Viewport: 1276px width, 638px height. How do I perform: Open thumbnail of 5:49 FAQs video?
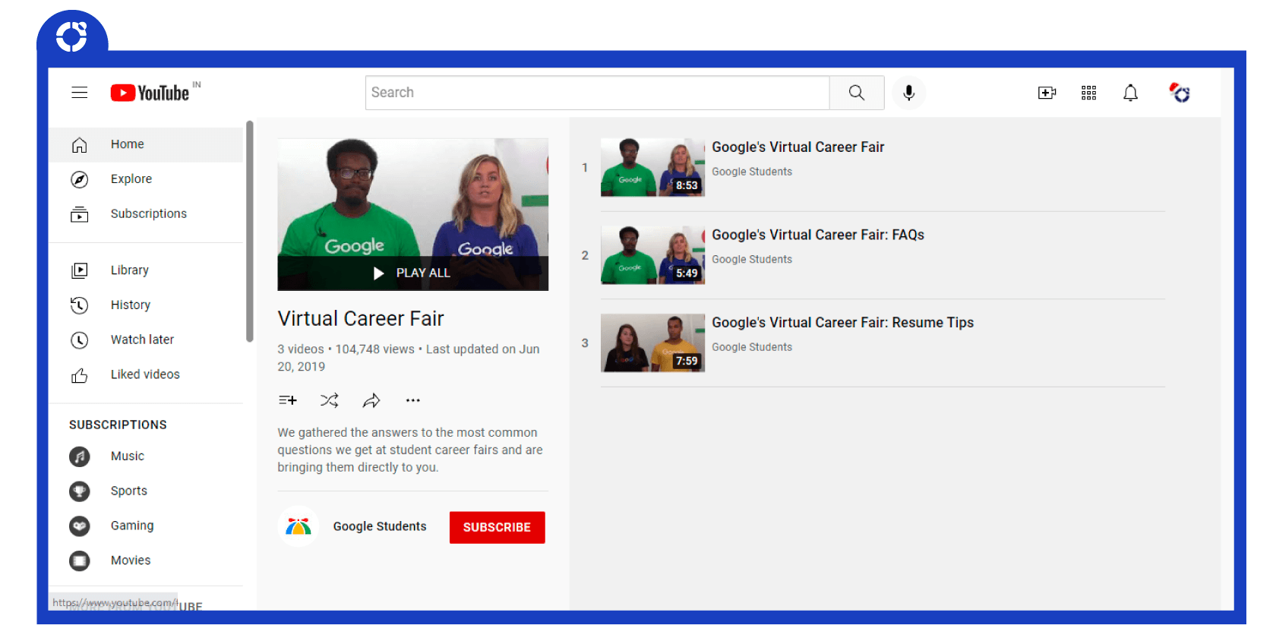coord(652,255)
